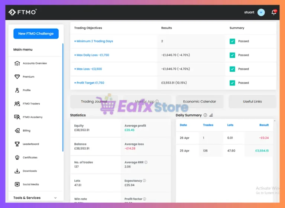Sort Daily Summary by Lots column
Screen dimensions: 285x208
tap(230, 125)
